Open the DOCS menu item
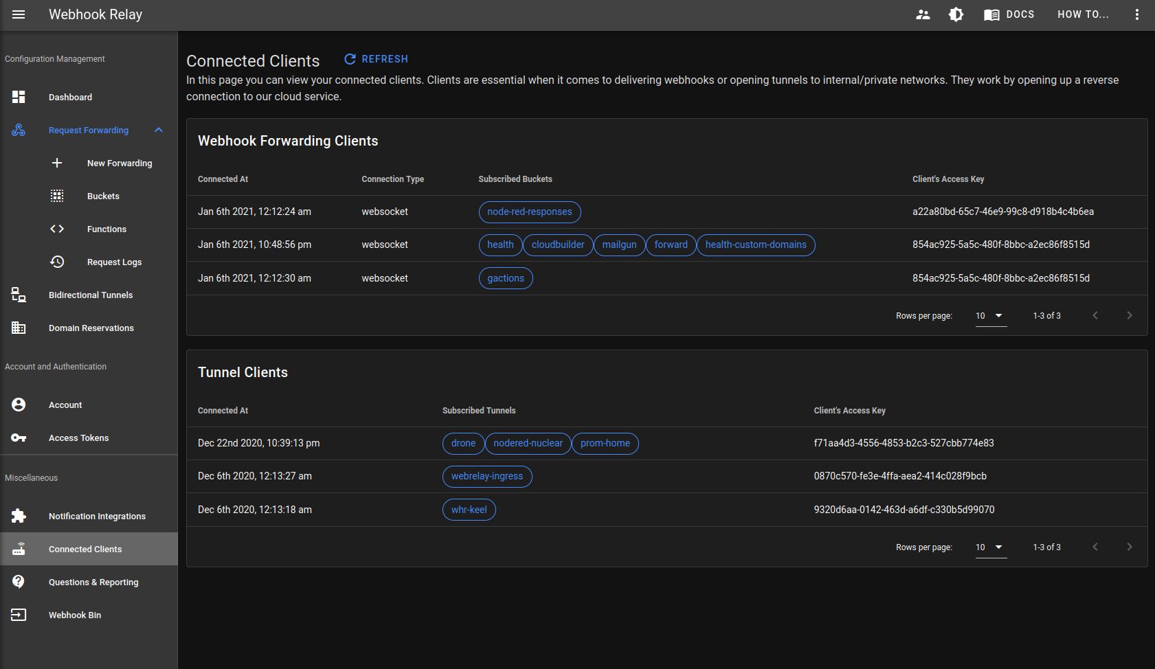1155x669 pixels. click(1009, 14)
